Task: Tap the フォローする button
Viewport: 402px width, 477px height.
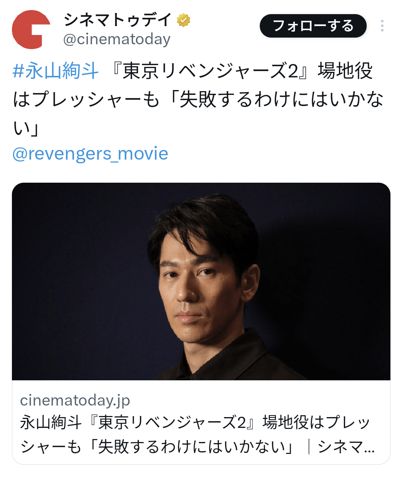Action: (313, 26)
